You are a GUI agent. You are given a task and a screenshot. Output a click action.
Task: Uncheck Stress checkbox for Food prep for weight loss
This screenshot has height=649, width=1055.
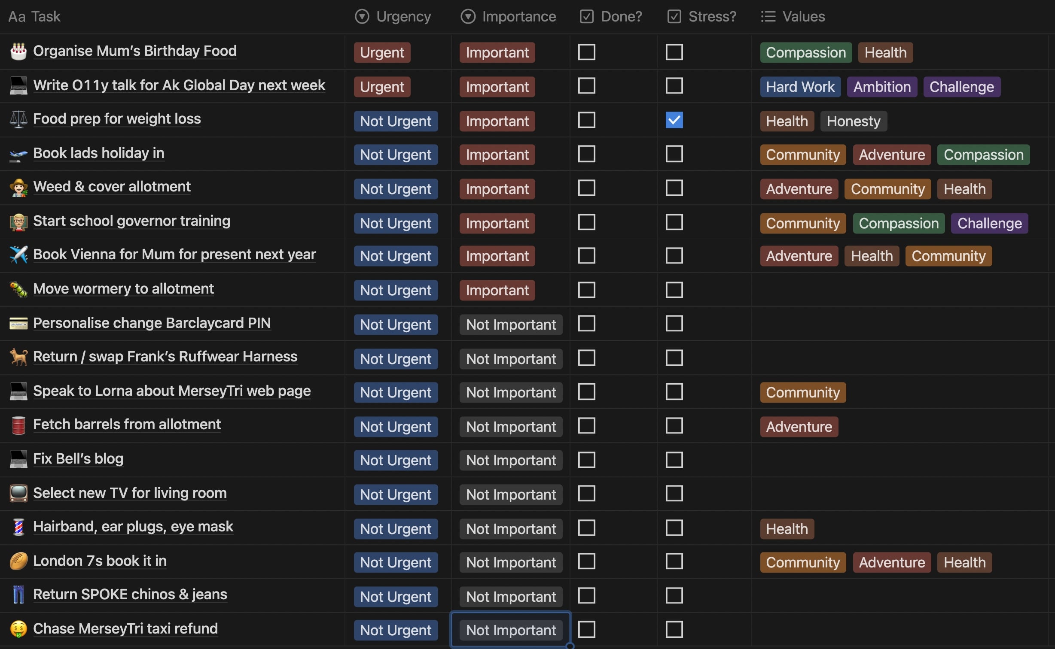[x=674, y=120]
